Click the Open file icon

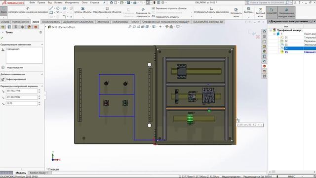click(122, 2)
